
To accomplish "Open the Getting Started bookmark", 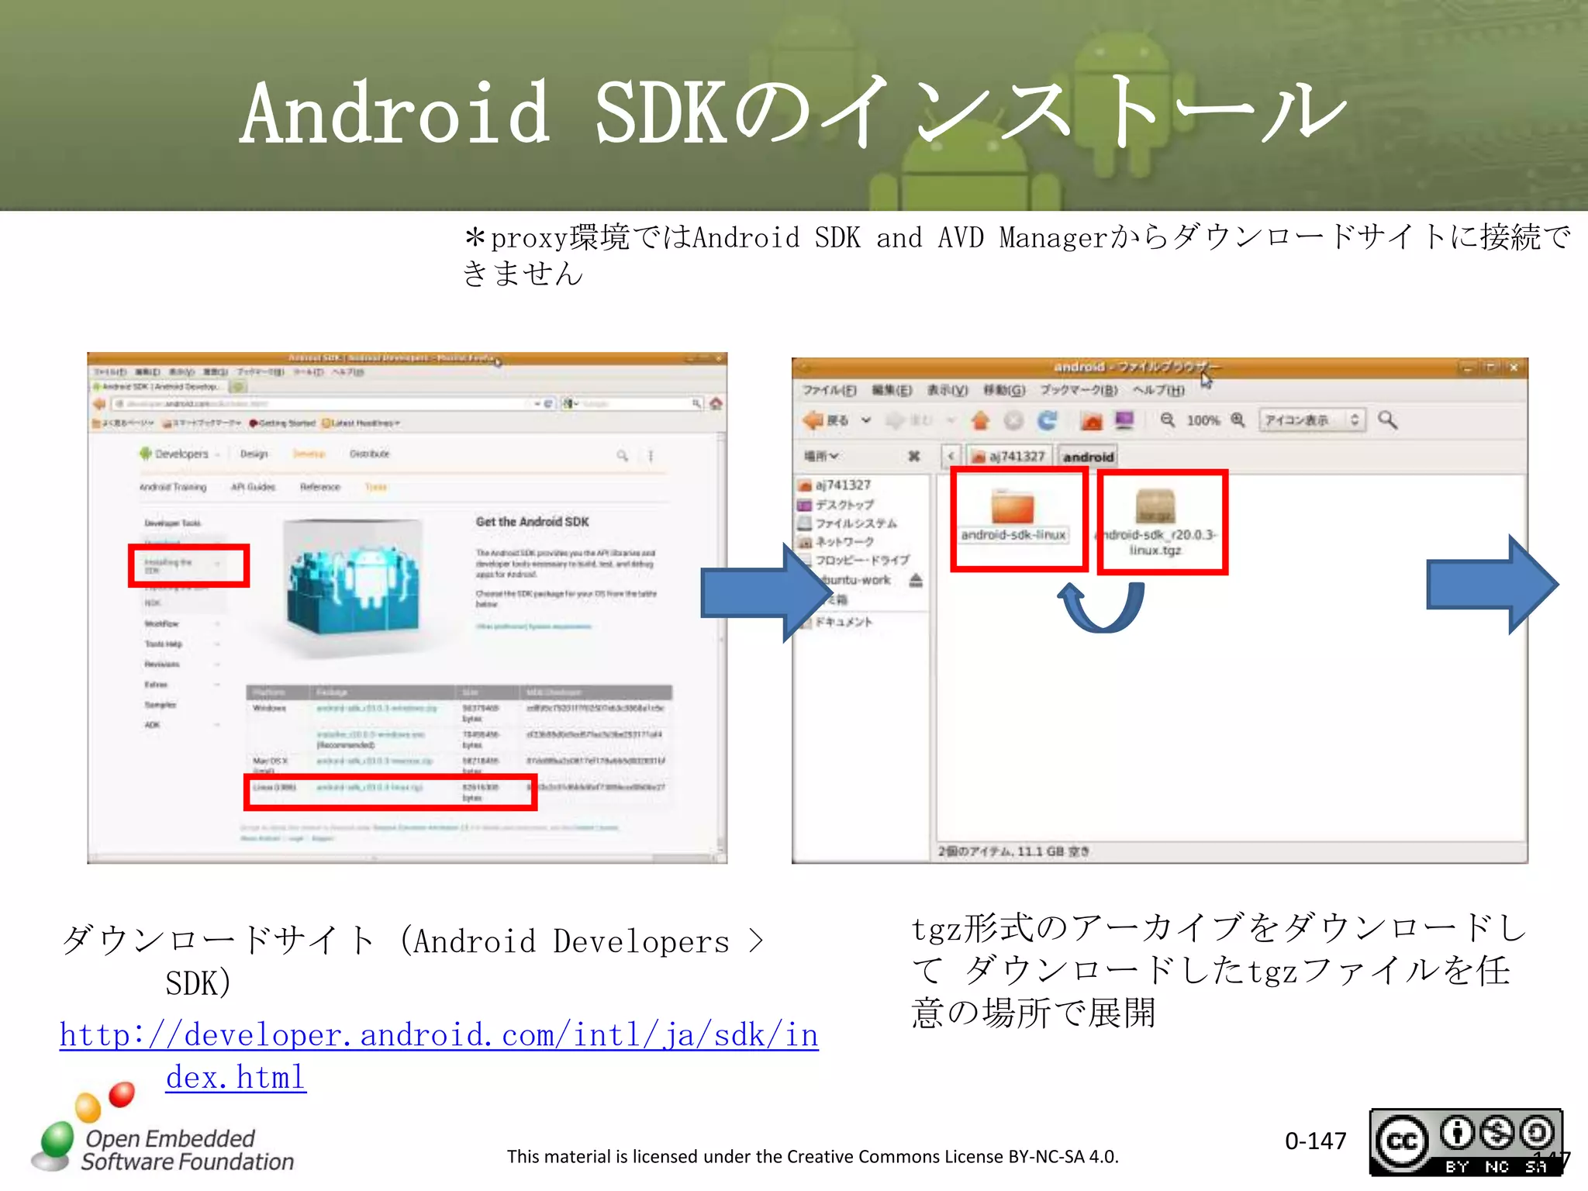I will [x=282, y=423].
